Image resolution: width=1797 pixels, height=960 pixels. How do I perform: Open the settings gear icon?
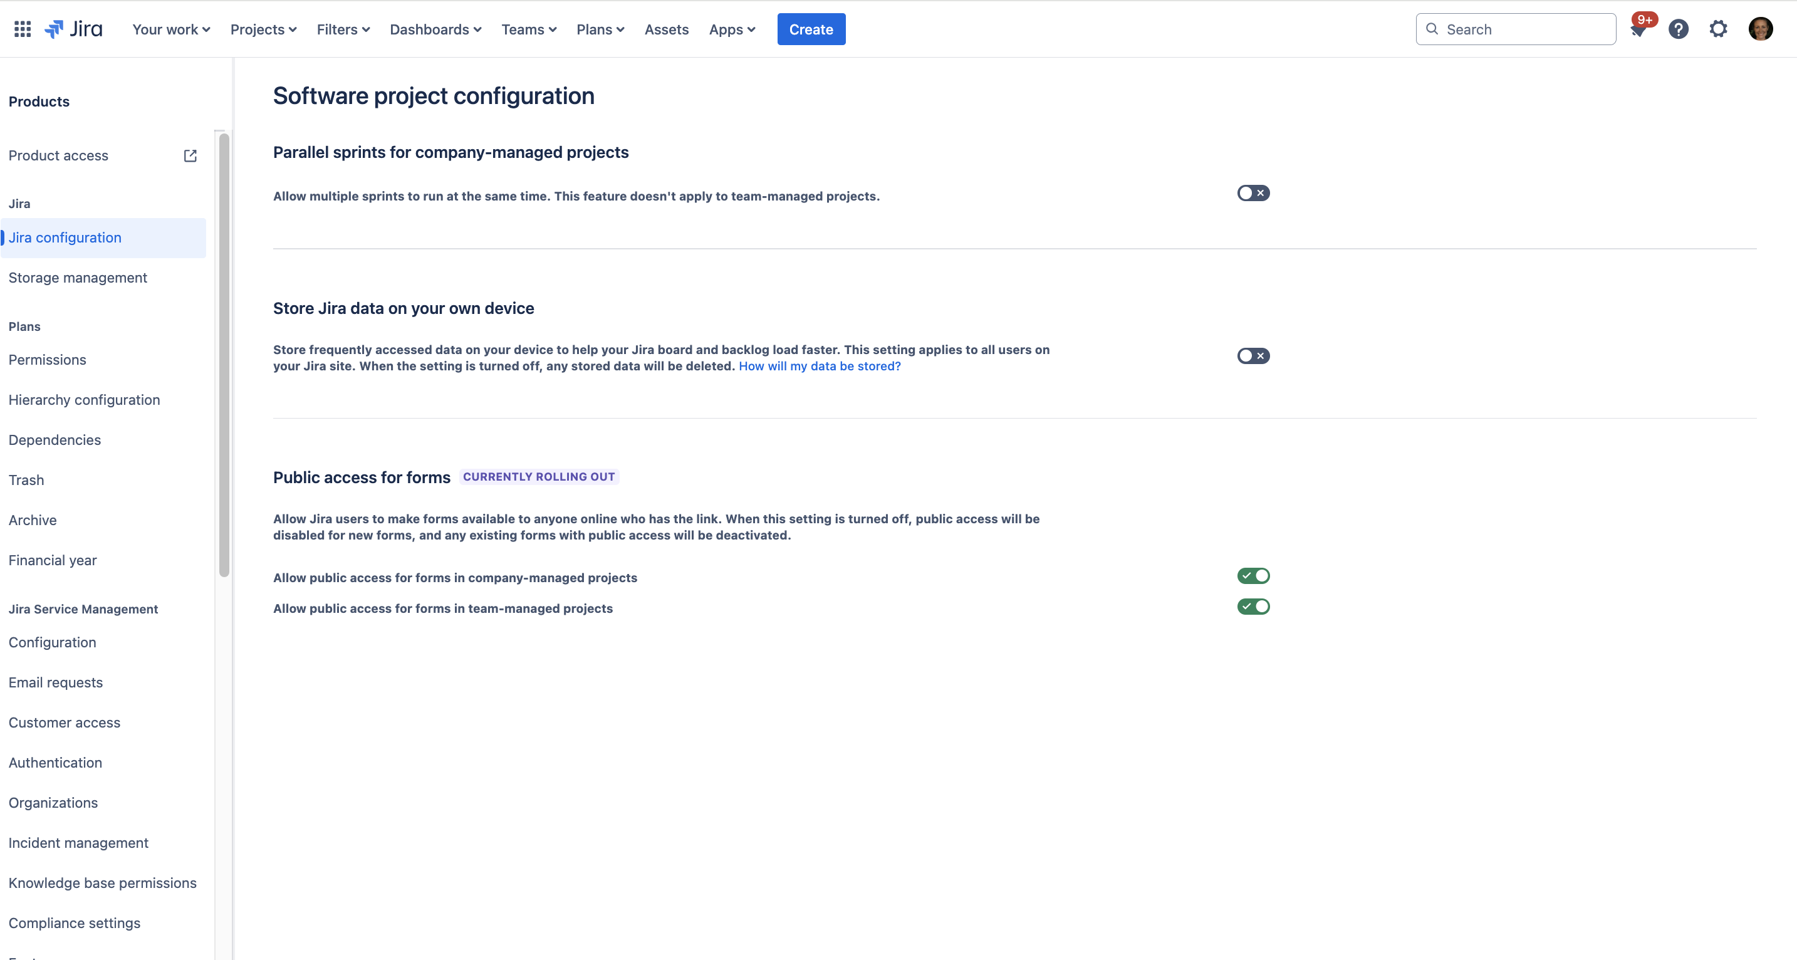coord(1718,29)
